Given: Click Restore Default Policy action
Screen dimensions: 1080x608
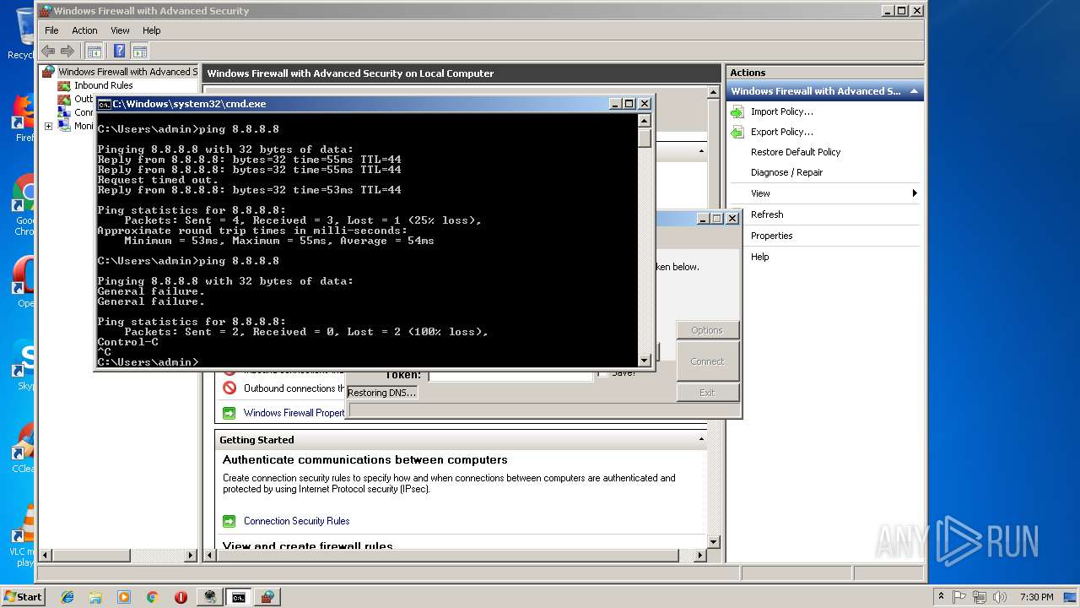Looking at the screenshot, I should pos(796,152).
